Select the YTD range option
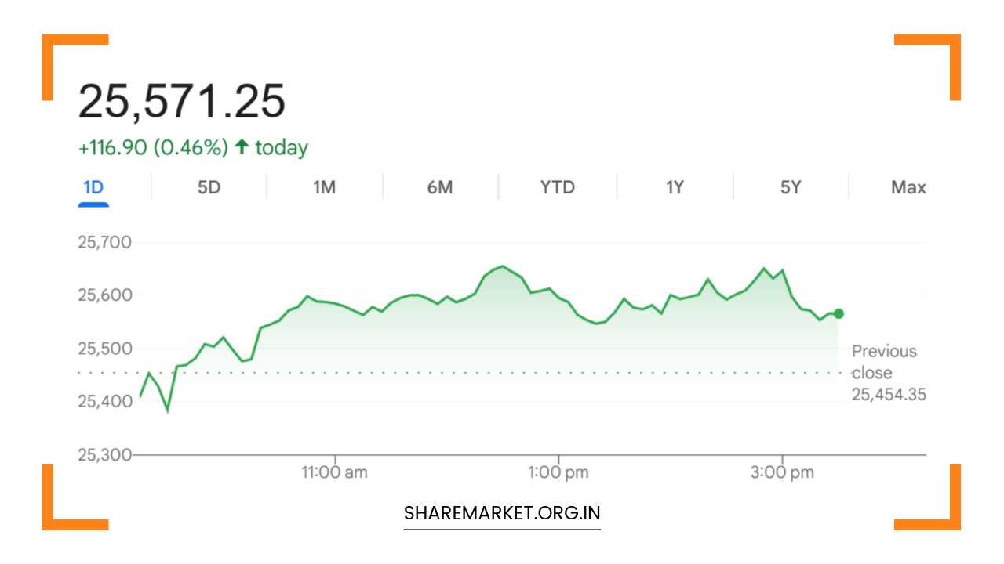Screen dimensions: 1004x564 pyautogui.click(x=556, y=187)
